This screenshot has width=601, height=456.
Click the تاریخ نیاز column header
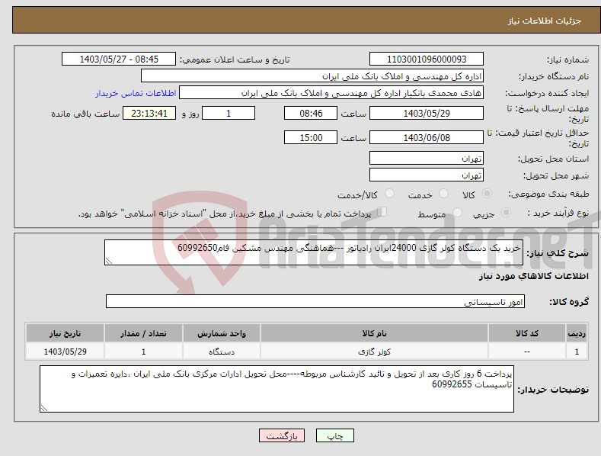click(66, 333)
